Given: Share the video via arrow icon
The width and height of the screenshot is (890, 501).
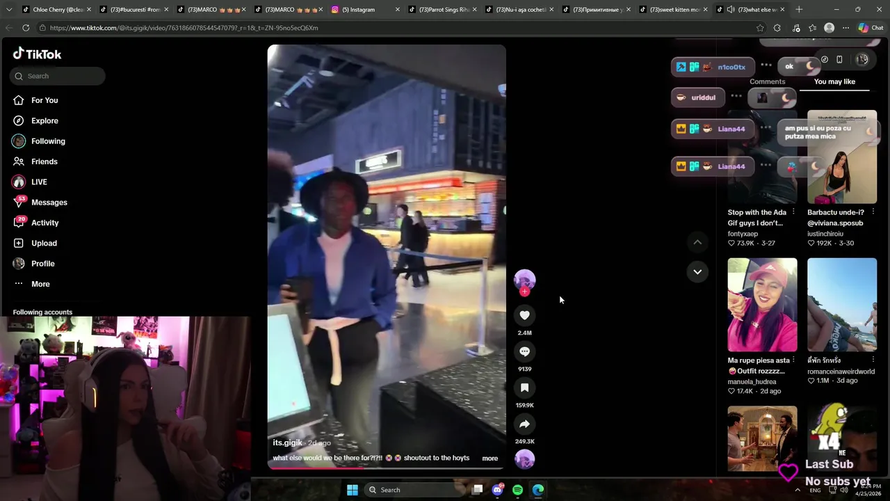Looking at the screenshot, I should pyautogui.click(x=524, y=424).
